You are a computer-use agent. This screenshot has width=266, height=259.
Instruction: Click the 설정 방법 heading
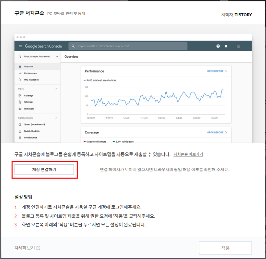(23, 197)
